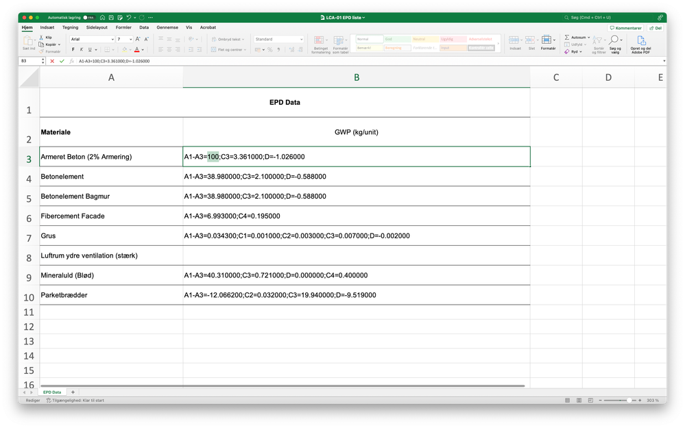The image size is (685, 428).
Task: Increase font size with larger A
Action: tap(138, 39)
